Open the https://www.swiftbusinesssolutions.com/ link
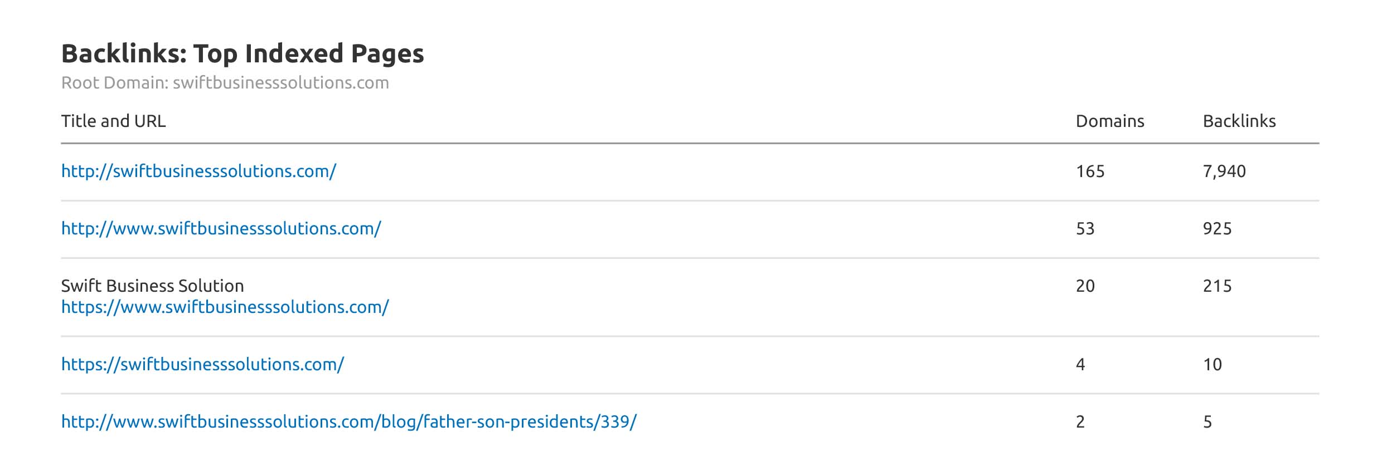1382x461 pixels. click(225, 307)
